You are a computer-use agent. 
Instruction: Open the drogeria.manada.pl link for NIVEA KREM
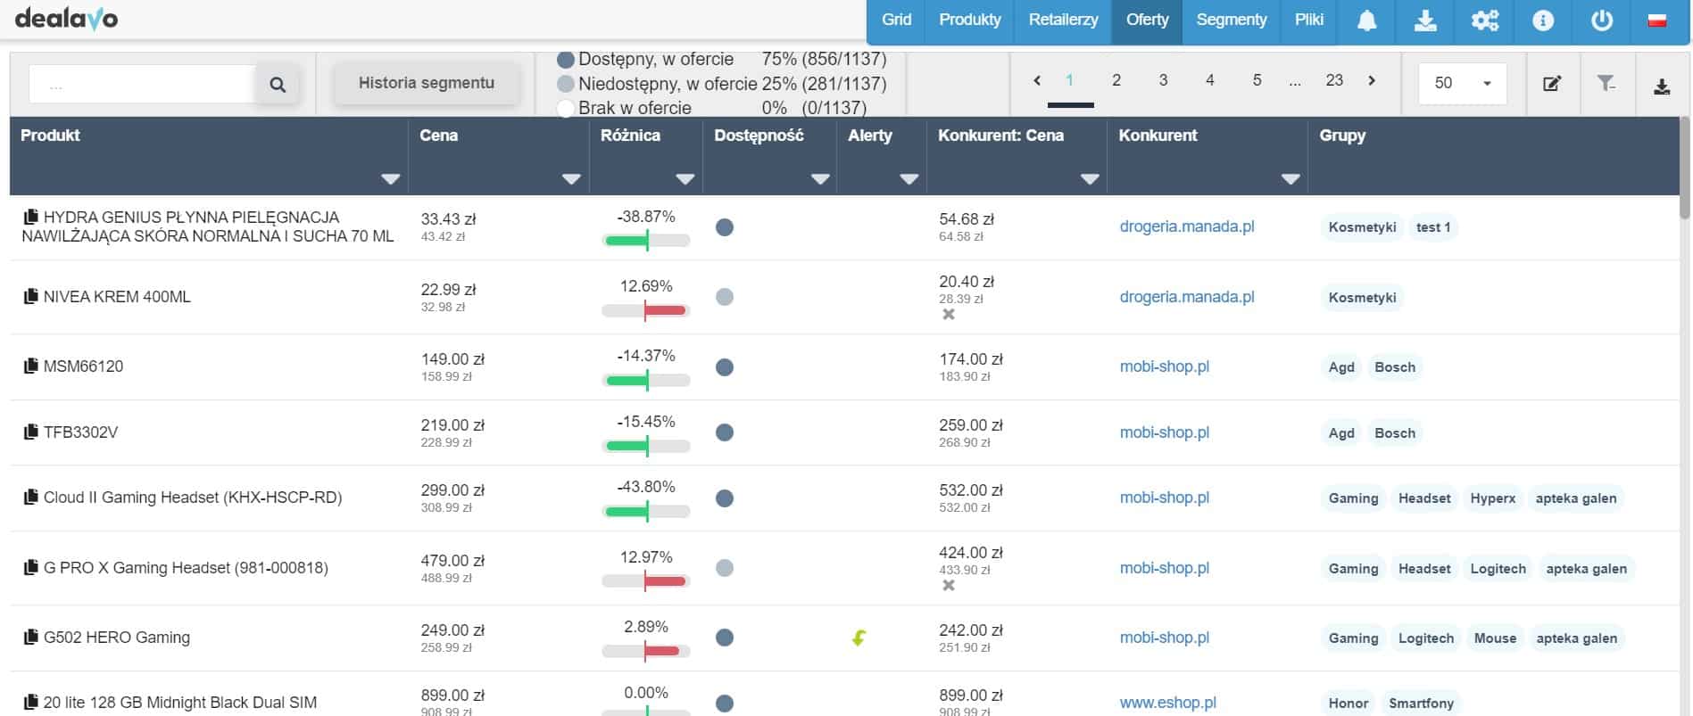tap(1186, 297)
